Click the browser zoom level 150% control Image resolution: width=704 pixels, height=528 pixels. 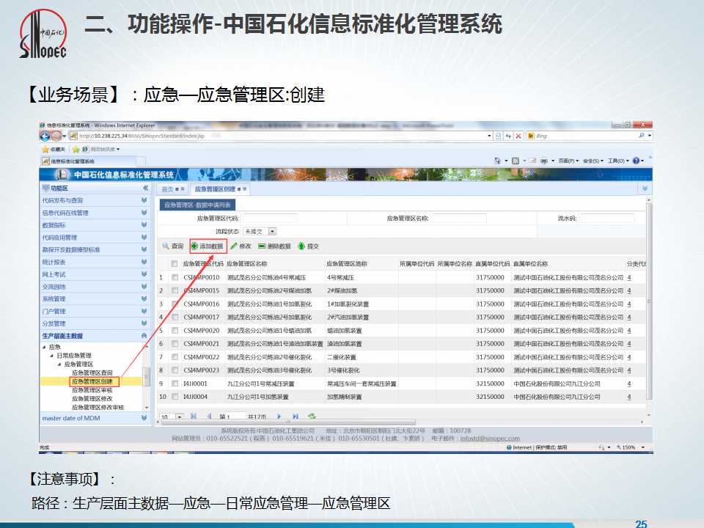click(631, 447)
